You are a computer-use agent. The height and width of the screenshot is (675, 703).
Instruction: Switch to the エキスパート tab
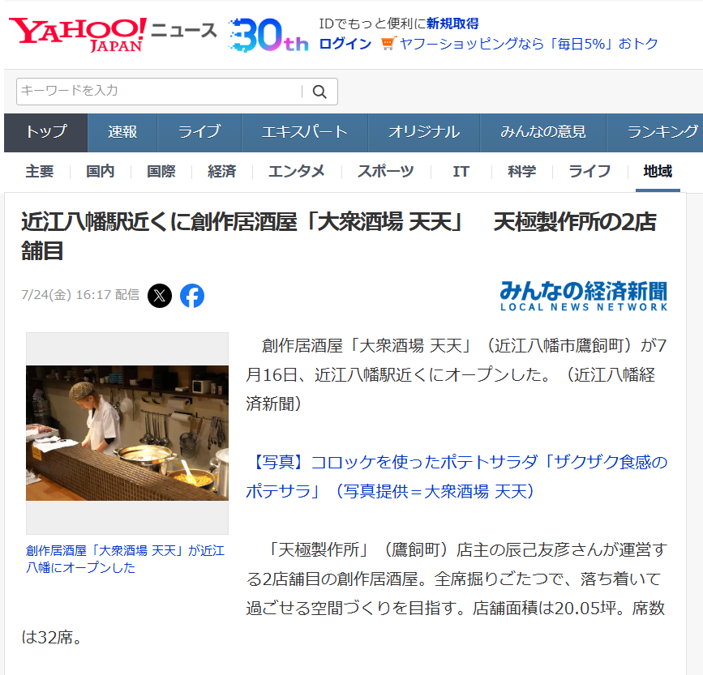point(304,132)
